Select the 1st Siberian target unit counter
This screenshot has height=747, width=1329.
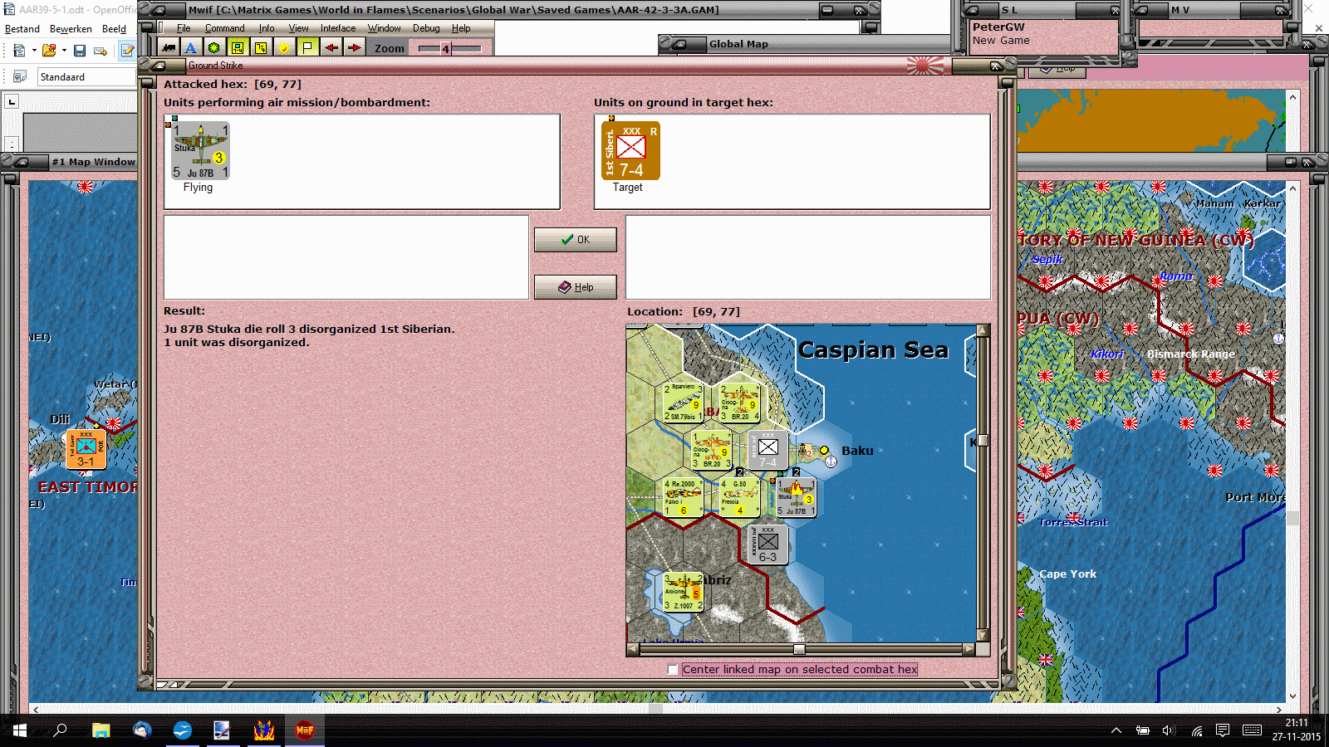(630, 151)
